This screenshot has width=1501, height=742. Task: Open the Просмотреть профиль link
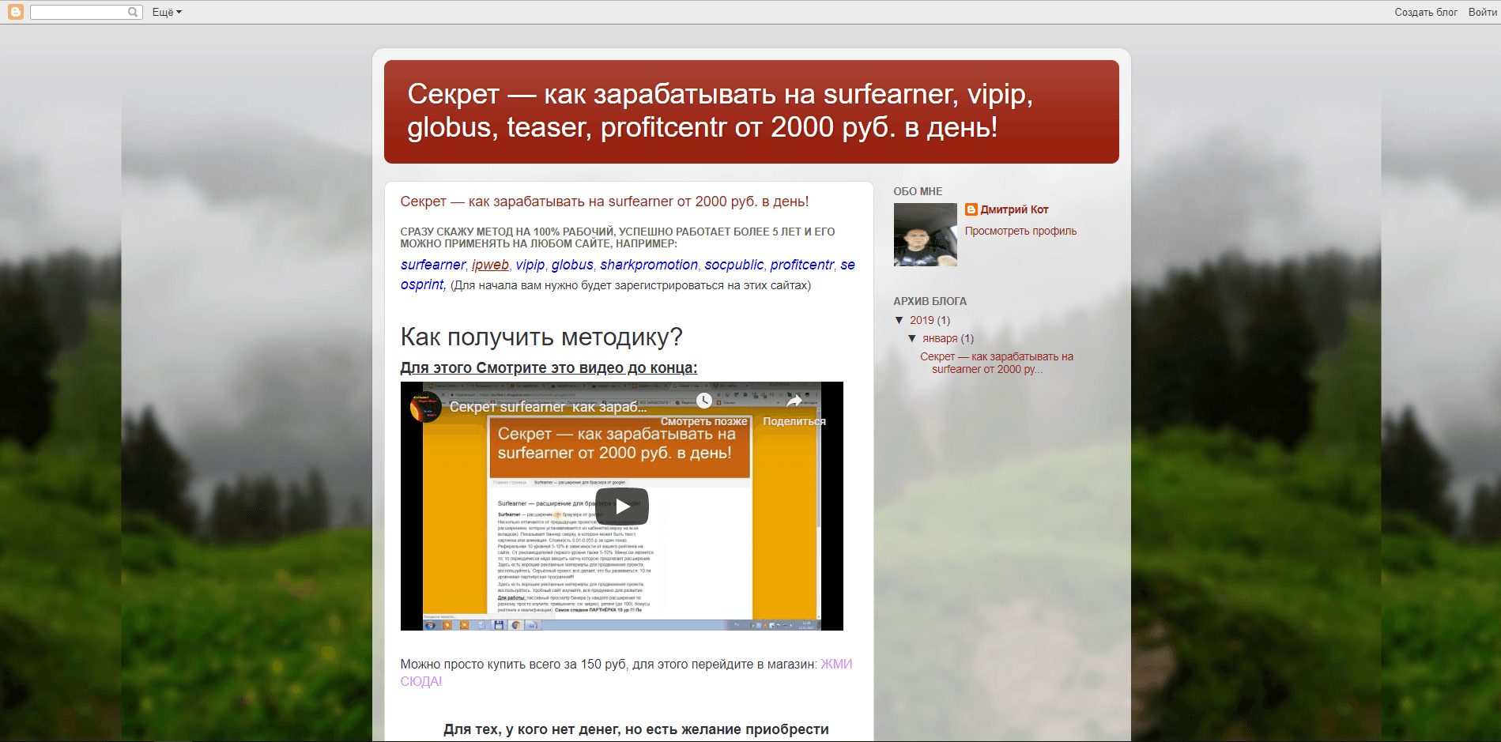[x=1021, y=230]
